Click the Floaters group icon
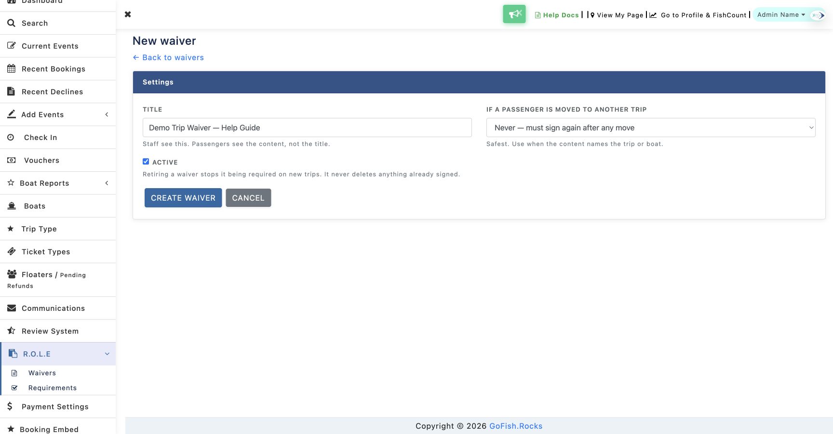This screenshot has height=434, width=833. click(12, 274)
